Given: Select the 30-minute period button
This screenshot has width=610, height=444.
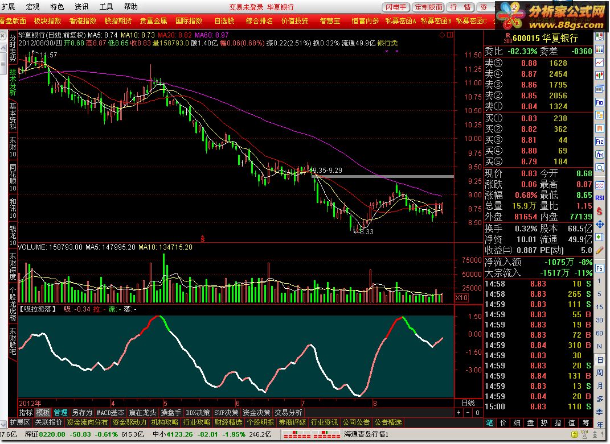Looking at the screenshot, I should point(600,320).
